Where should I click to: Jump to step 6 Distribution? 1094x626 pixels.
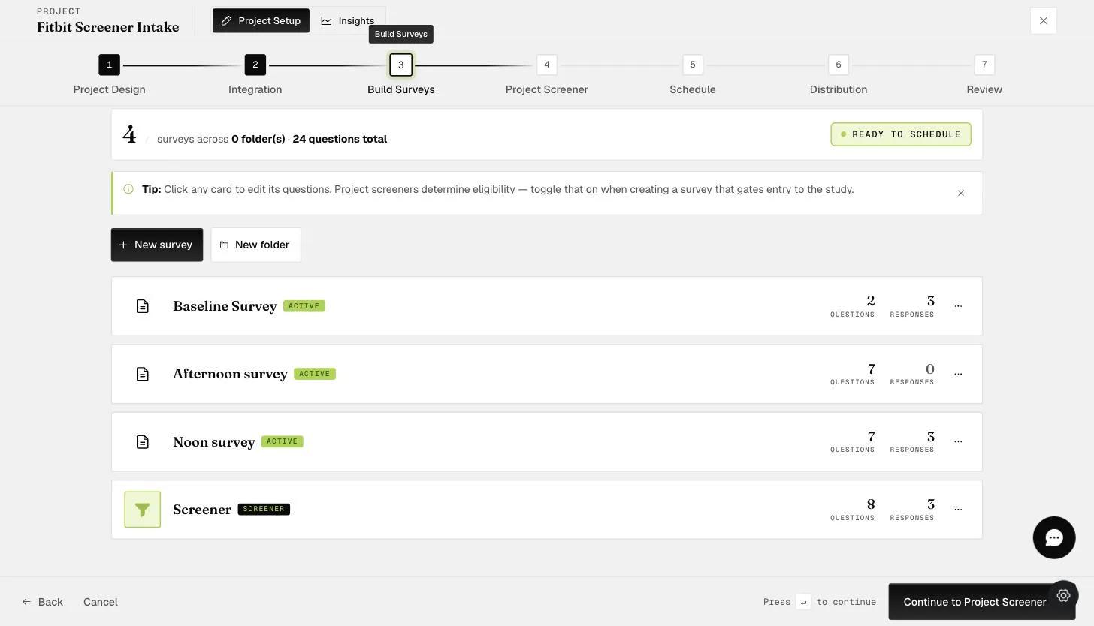[839, 65]
